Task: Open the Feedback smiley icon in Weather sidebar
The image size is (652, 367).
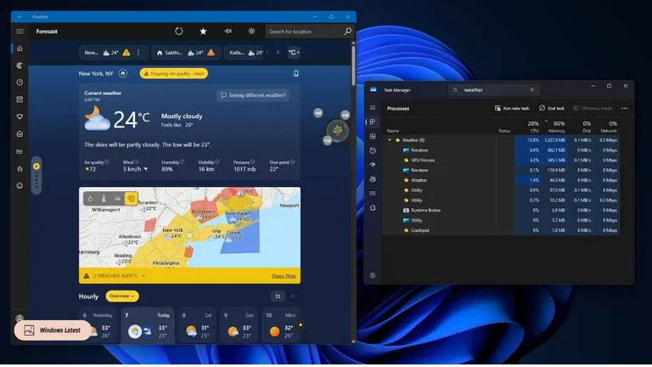Action: [x=20, y=185]
